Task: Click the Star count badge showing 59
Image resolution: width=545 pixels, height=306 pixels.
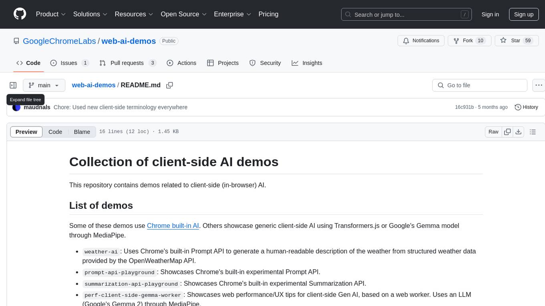Action: 528,40
